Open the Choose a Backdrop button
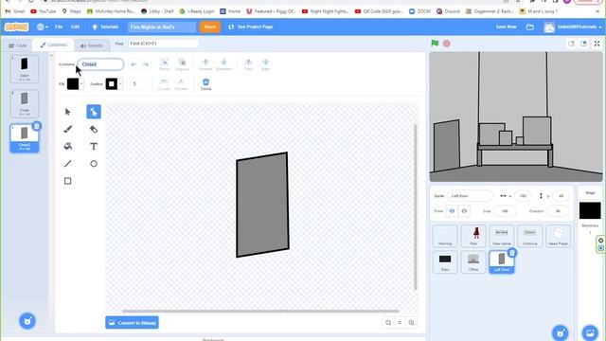This screenshot has width=606, height=341. coord(590,332)
